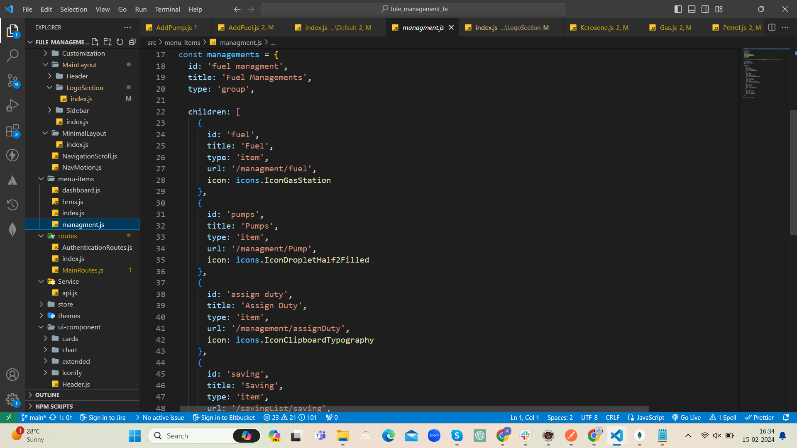The height and width of the screenshot is (448, 797).
Task: Open the Extensions view
Action: tap(12, 131)
